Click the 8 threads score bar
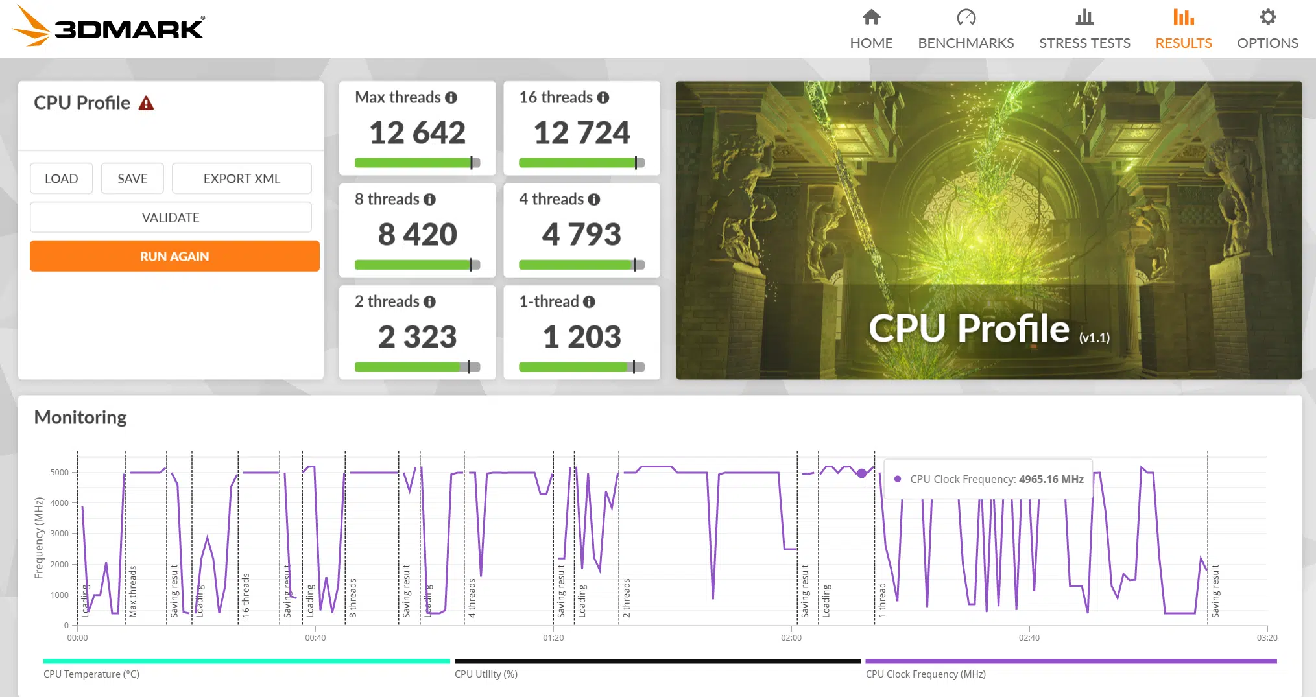 pos(417,265)
